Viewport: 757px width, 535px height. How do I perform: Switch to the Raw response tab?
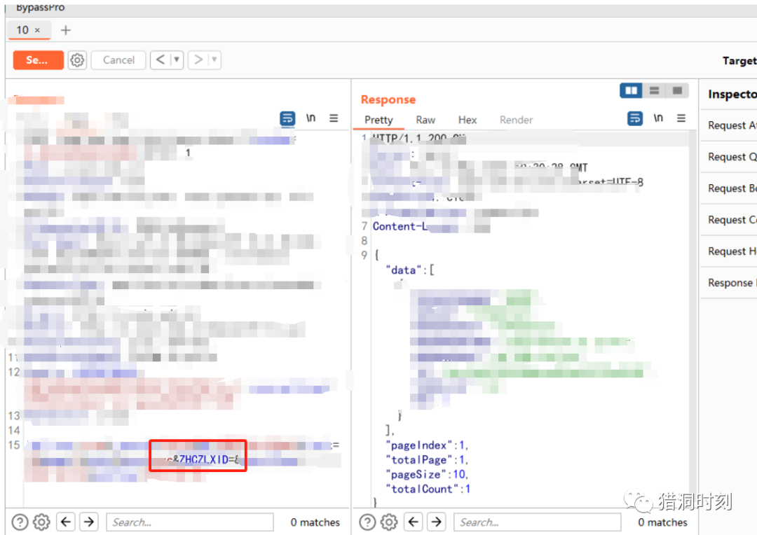[425, 120]
